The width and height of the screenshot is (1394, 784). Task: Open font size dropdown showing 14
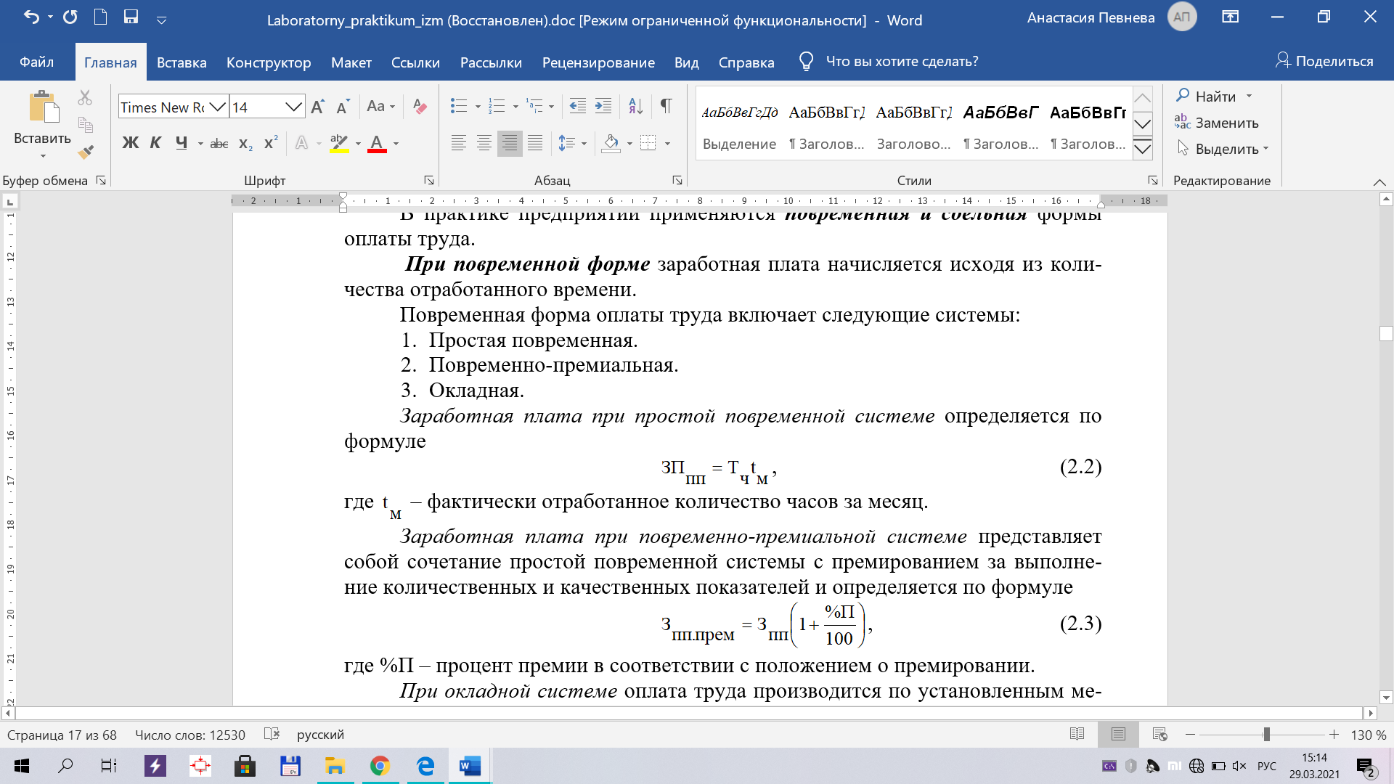click(293, 107)
